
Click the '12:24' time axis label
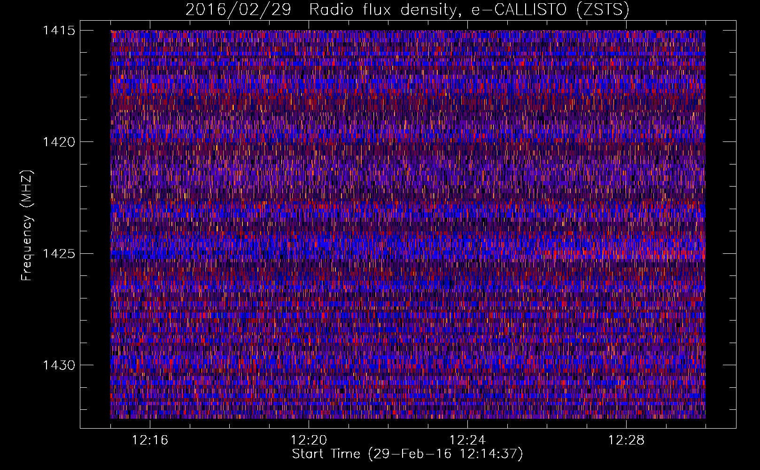coord(467,440)
